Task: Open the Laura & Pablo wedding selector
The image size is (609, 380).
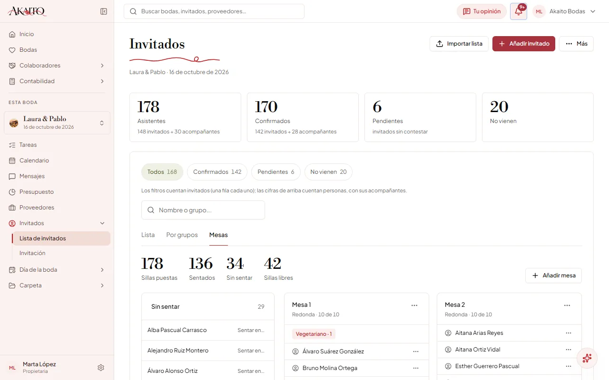Action: 57,123
